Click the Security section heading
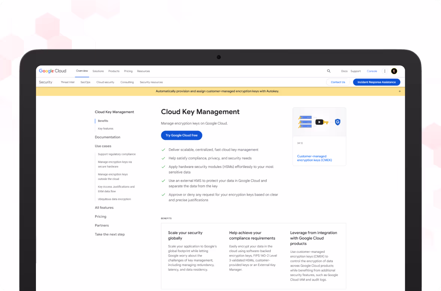 pos(46,82)
